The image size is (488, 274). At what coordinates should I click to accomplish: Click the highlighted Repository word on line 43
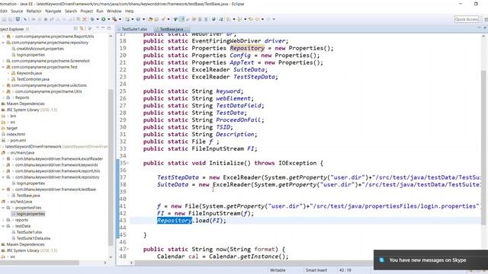[175, 221]
